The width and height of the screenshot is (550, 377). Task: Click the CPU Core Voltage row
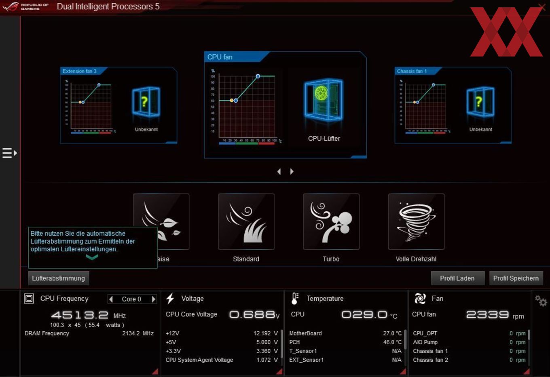222,314
